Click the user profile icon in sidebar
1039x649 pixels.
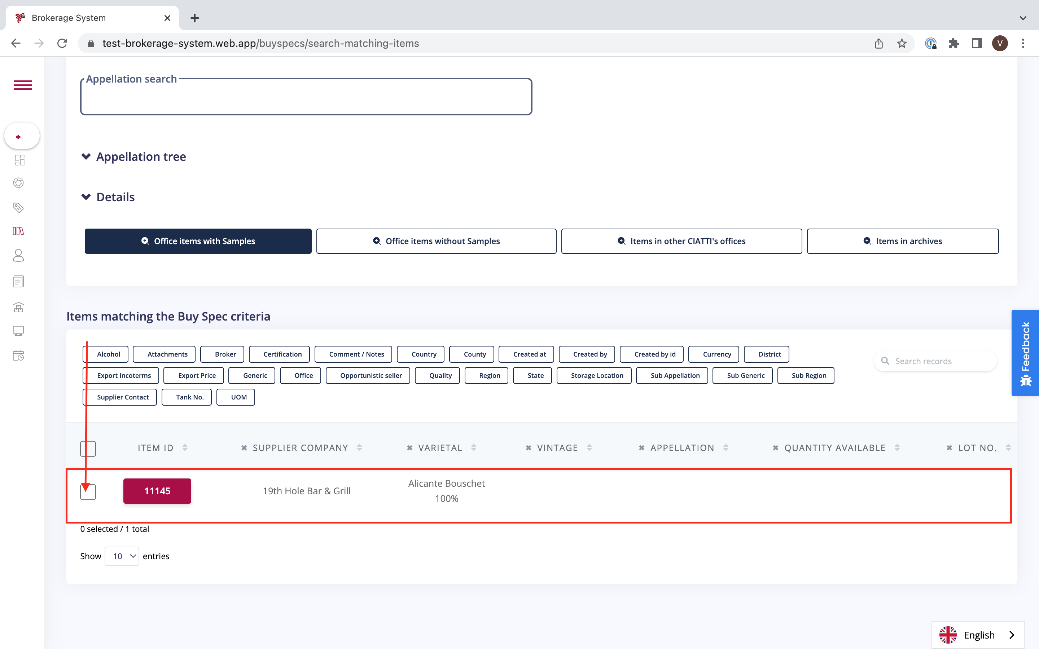(x=18, y=256)
